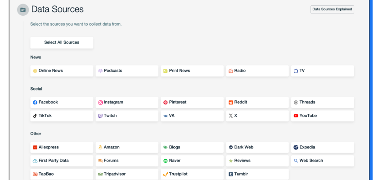
Task: Enable the First Party Data source
Action: point(62,161)
